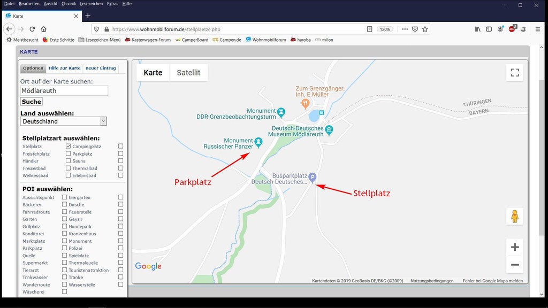548x308 pixels.
Task: Click the Deutsch-Deutsches Museum marker icon
Action: coord(329,130)
